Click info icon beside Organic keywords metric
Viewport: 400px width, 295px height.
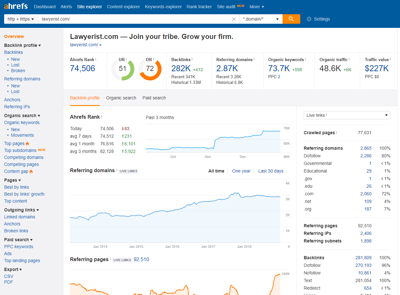point(305,59)
